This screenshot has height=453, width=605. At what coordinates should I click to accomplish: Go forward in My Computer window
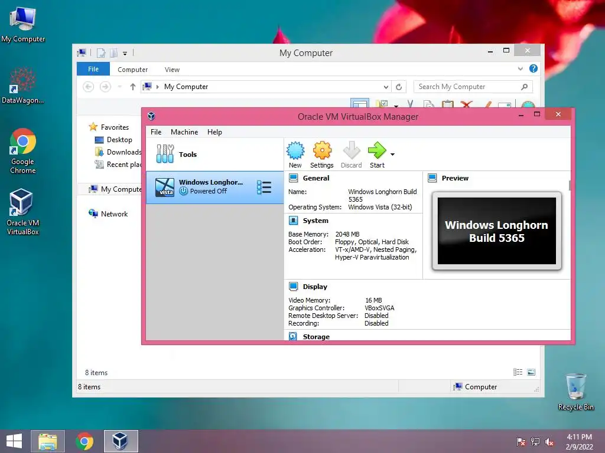coord(105,87)
